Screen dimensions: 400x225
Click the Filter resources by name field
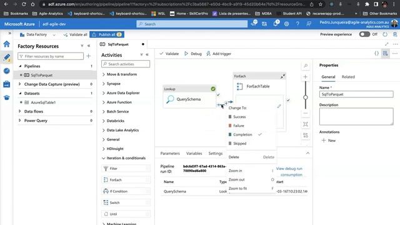[x=51, y=56]
